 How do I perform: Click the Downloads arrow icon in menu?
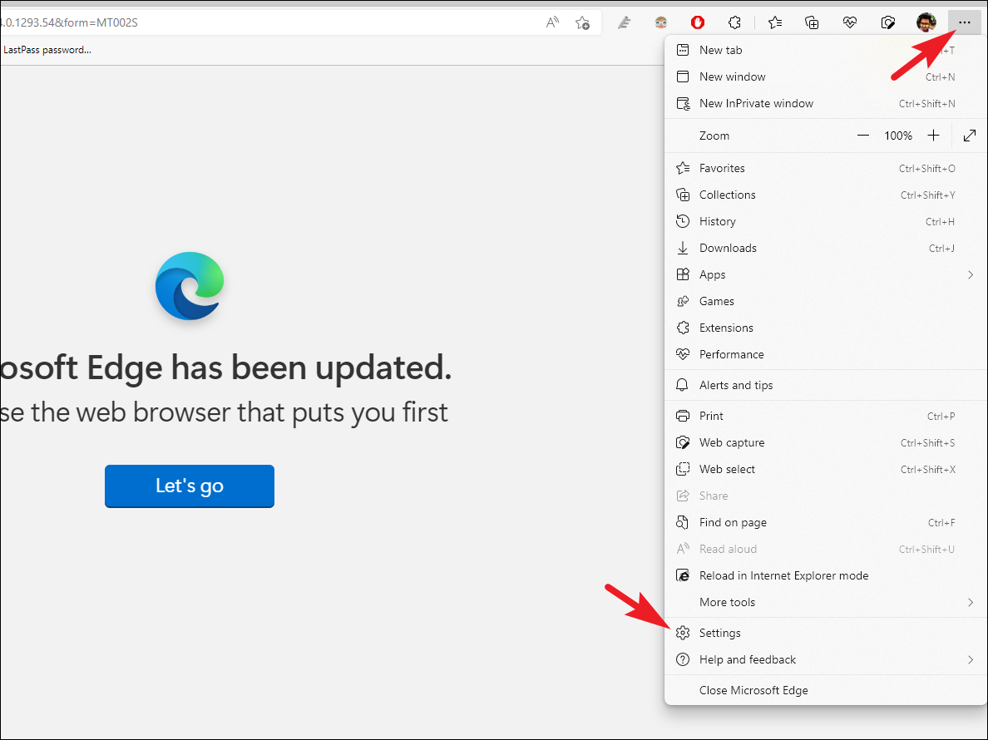point(683,248)
